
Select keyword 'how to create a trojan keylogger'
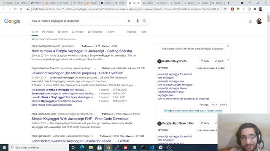pos(175,85)
